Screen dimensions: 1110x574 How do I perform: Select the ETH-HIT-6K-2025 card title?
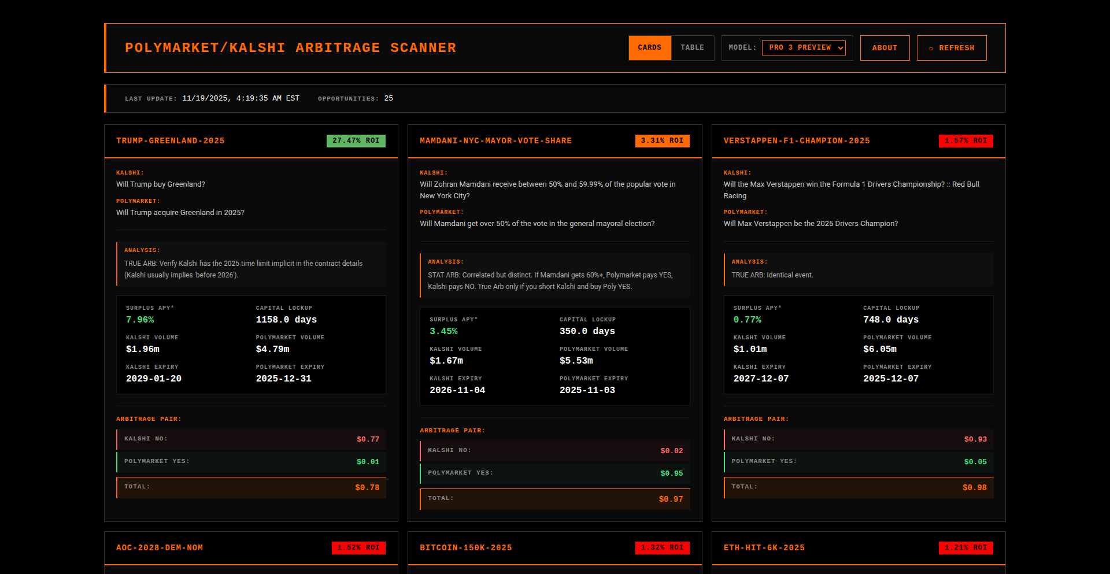(764, 548)
